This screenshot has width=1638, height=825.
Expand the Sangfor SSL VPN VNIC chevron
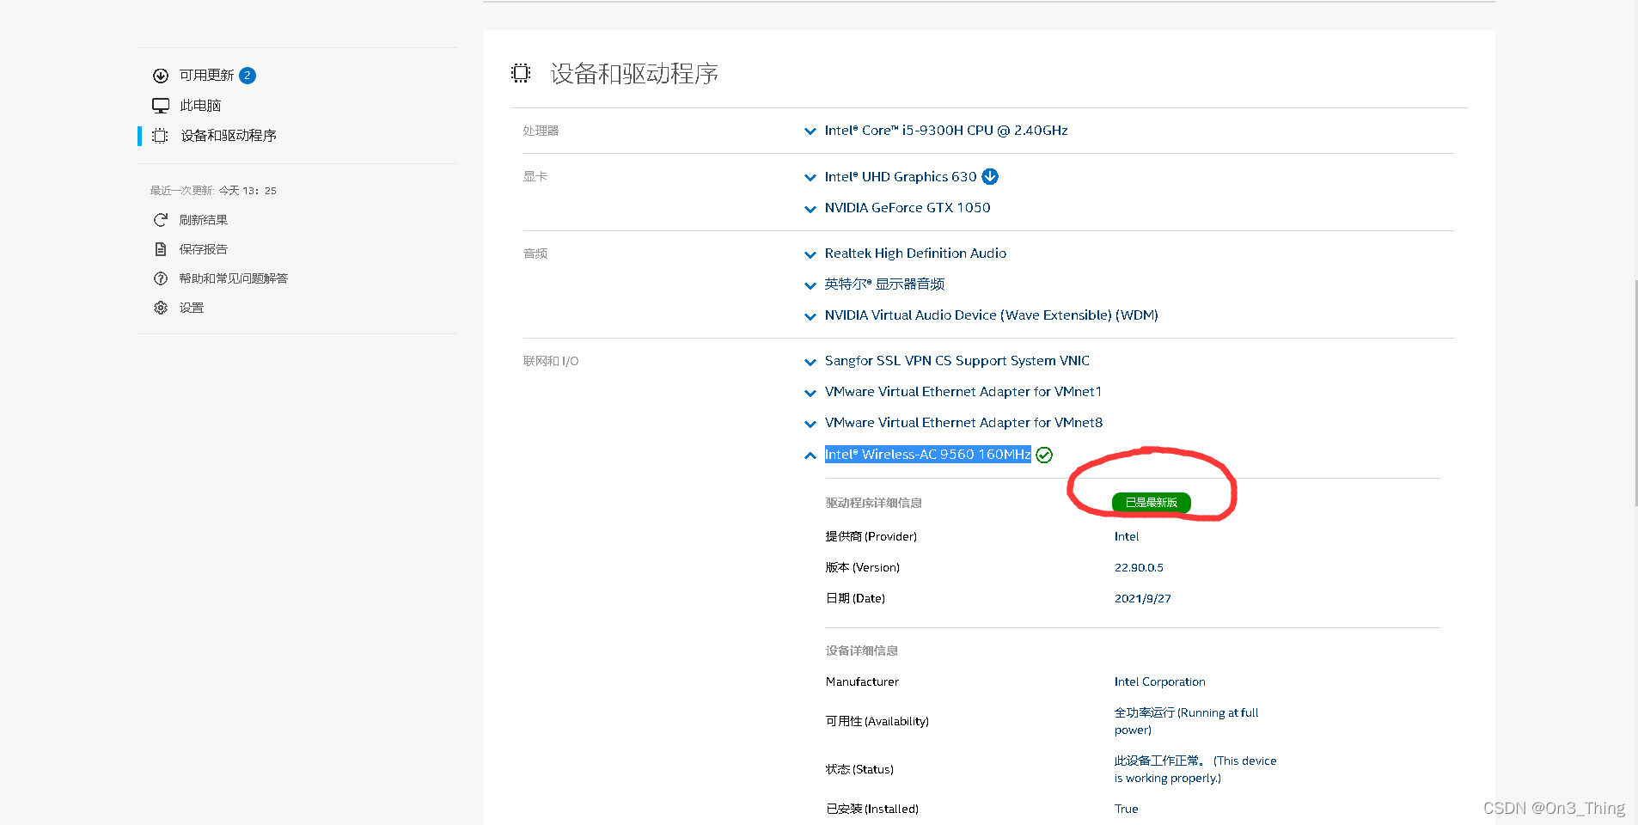coord(810,362)
